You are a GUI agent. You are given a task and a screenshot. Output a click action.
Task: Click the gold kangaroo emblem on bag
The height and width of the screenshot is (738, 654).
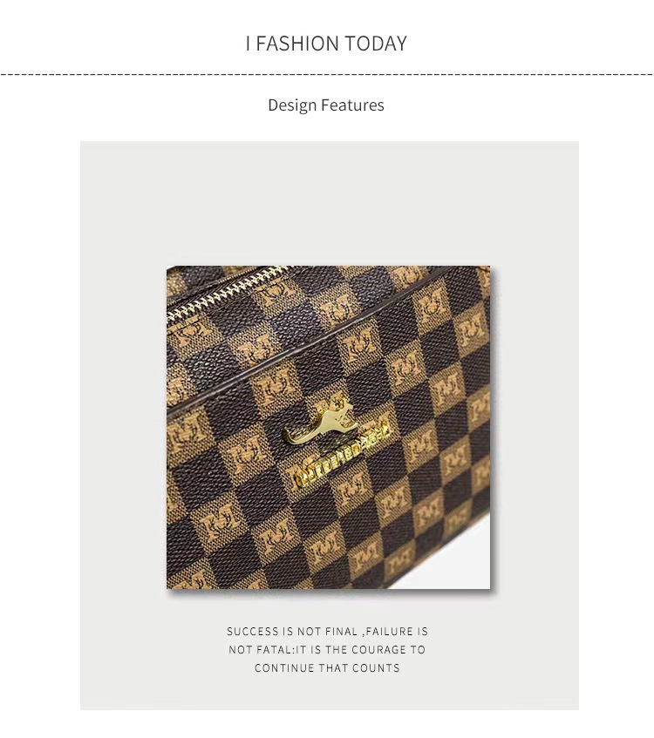[319, 424]
